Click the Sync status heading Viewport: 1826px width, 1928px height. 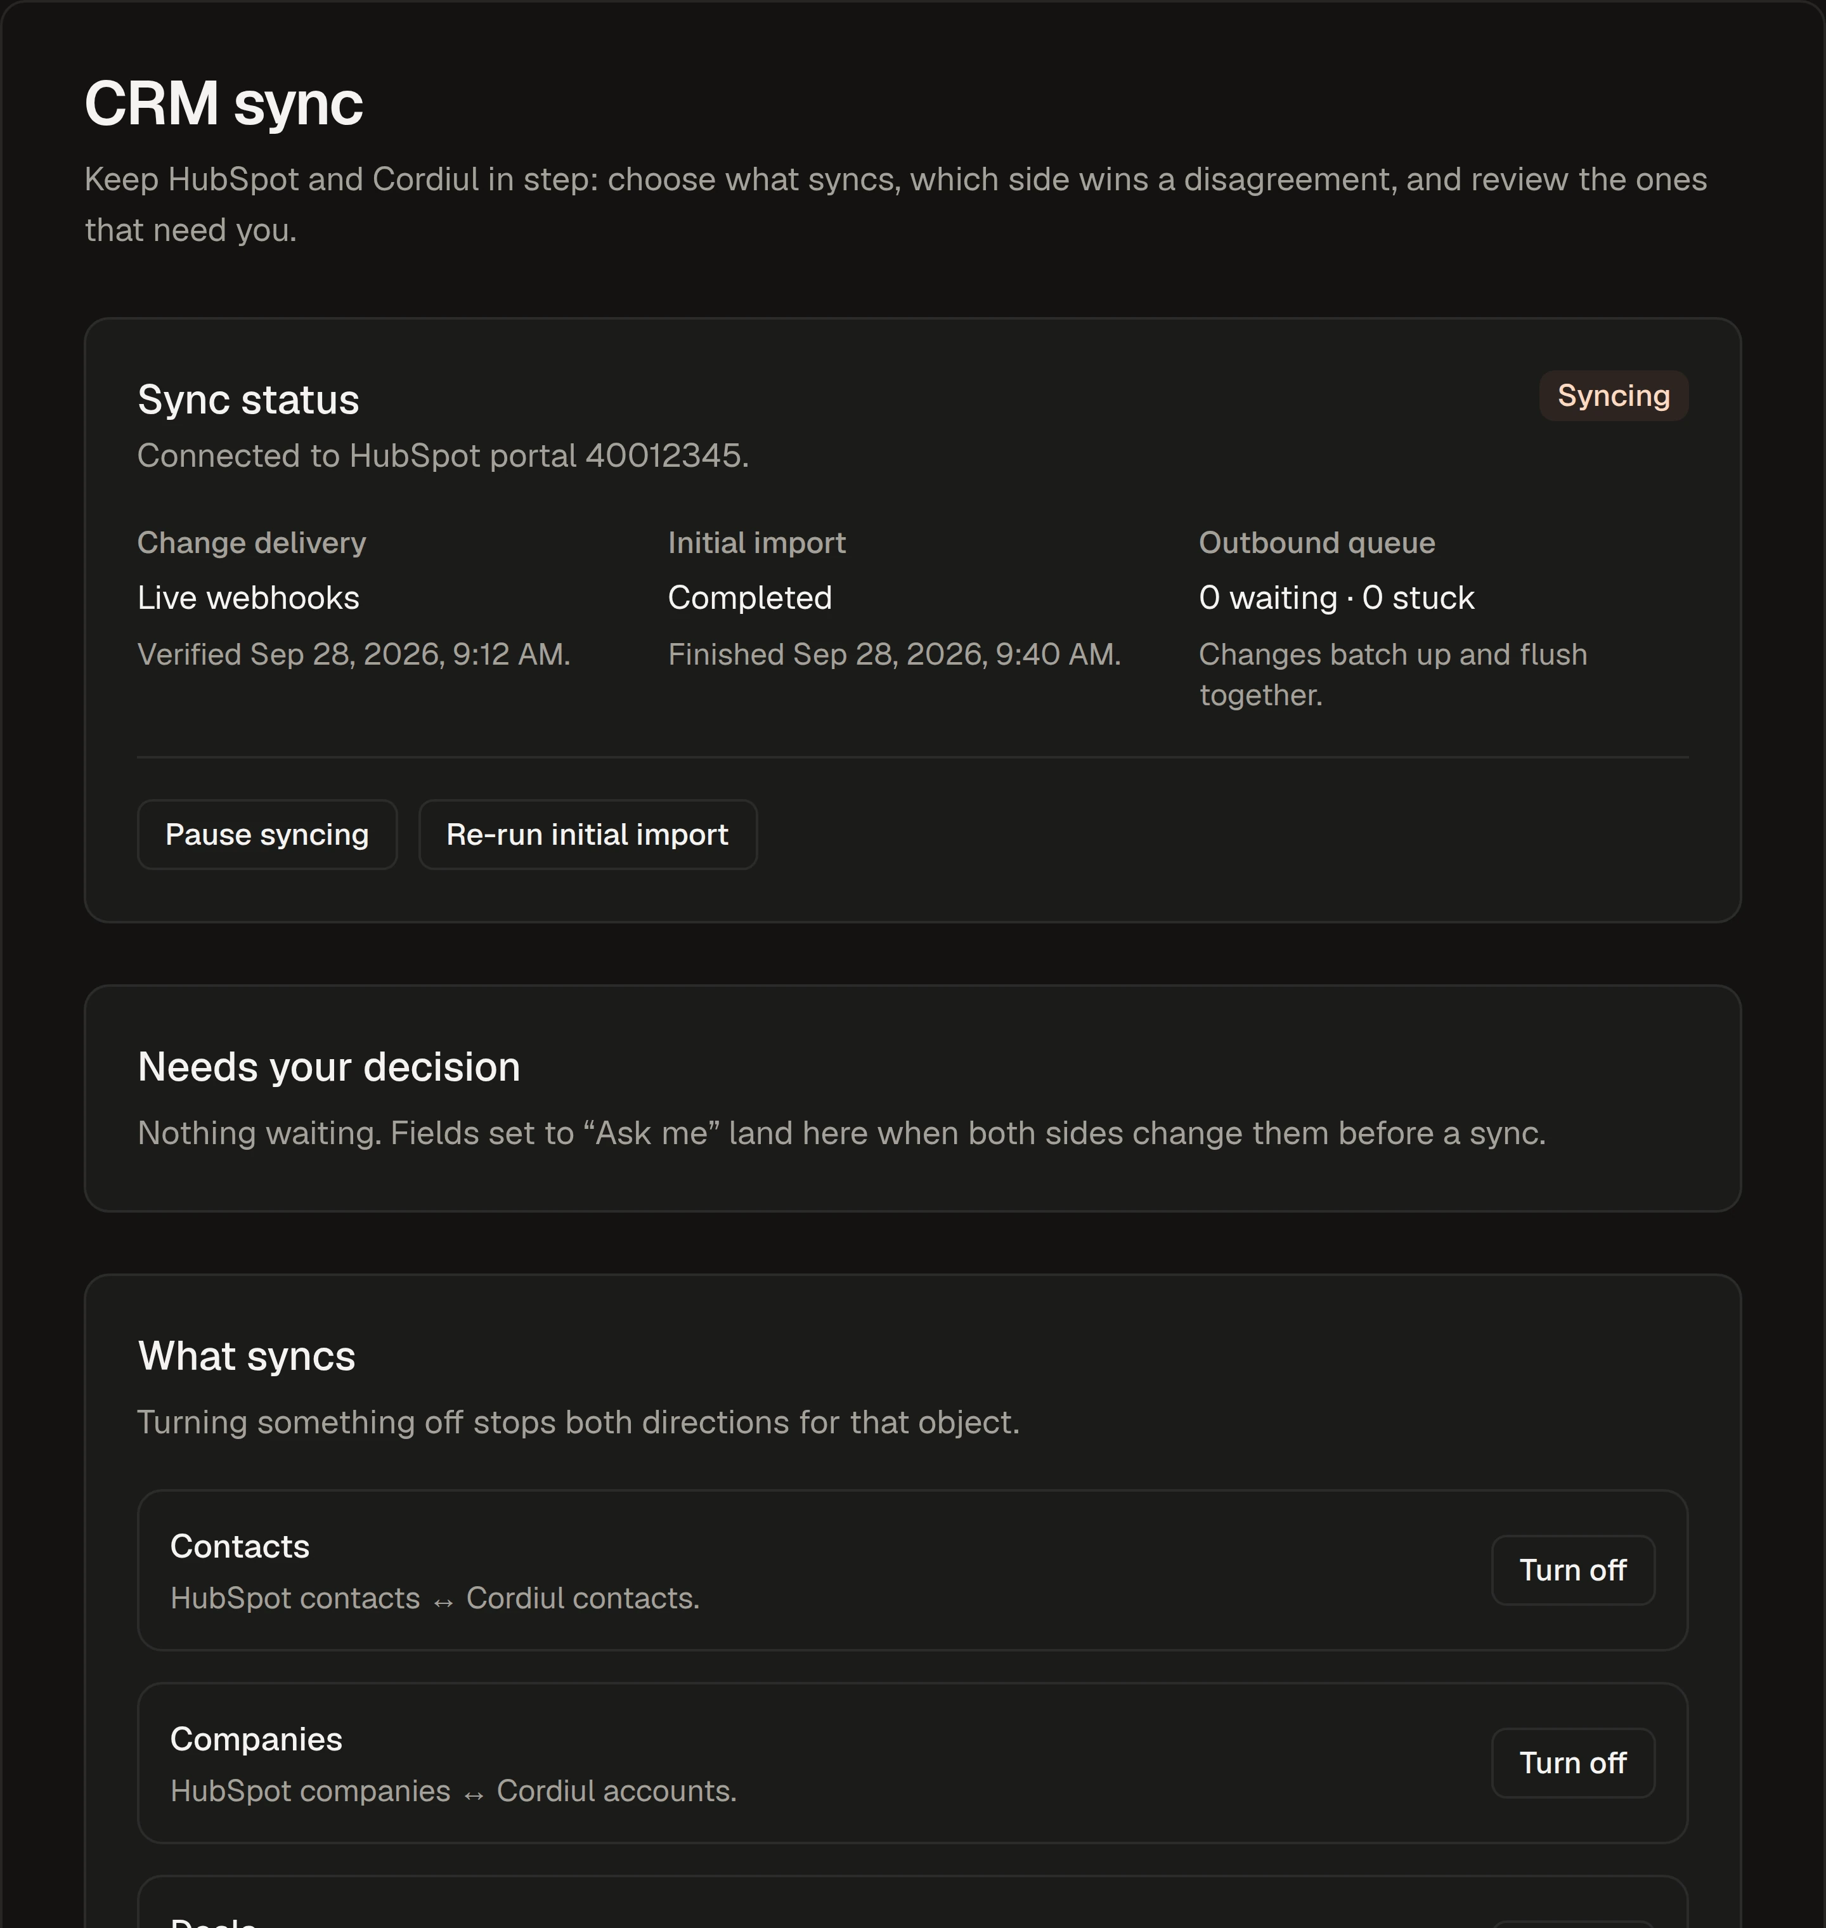coord(248,400)
